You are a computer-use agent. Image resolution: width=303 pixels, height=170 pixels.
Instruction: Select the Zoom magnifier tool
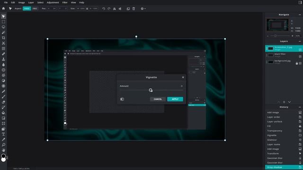pyautogui.click(x=3, y=145)
